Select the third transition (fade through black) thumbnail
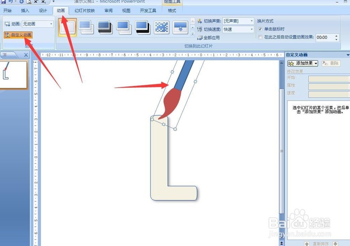 coord(105,27)
